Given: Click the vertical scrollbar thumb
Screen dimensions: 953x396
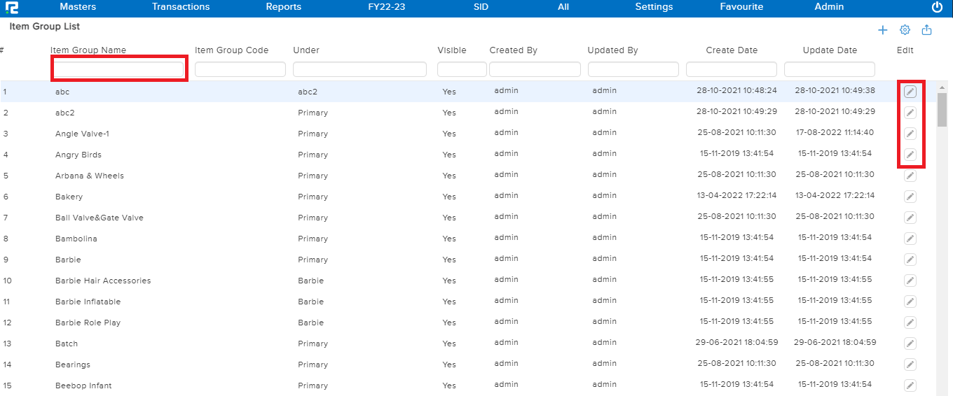Looking at the screenshot, I should (x=942, y=108).
